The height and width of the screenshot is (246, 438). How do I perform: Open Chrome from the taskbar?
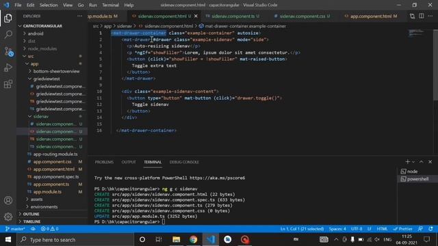point(193,240)
